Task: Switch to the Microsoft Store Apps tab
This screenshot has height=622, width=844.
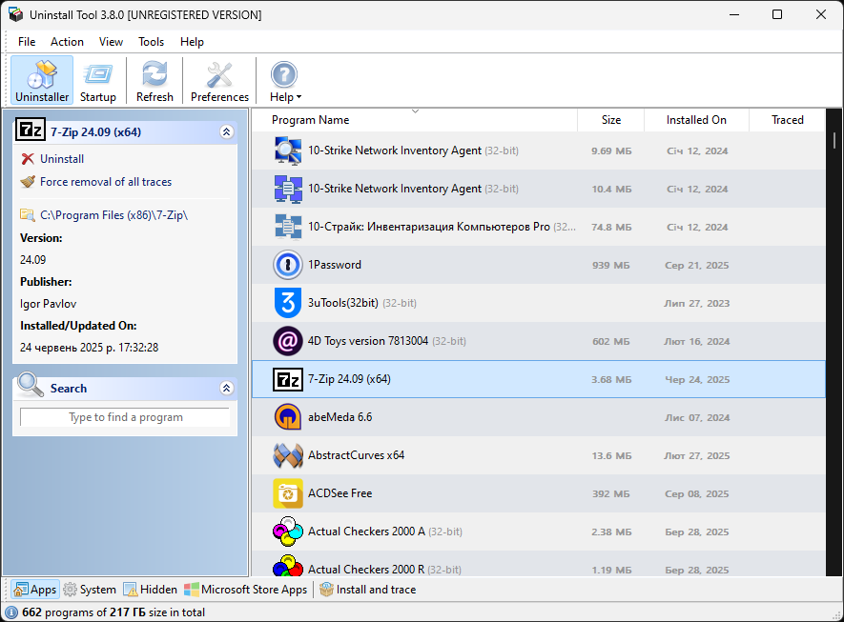Action: point(246,590)
